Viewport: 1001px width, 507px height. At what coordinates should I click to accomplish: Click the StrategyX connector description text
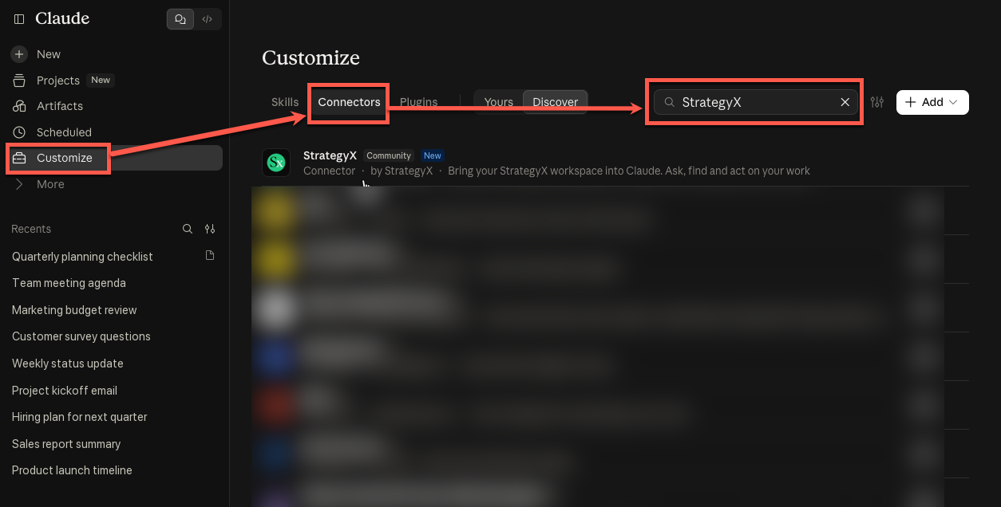[x=629, y=171]
